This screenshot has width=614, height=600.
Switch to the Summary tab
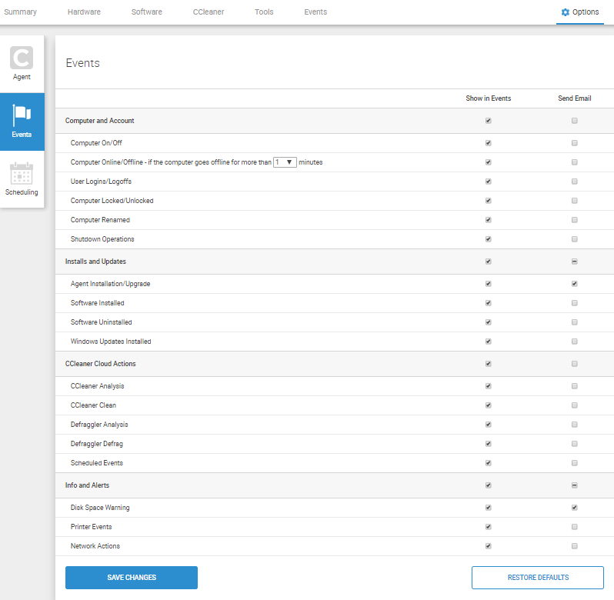coord(20,12)
